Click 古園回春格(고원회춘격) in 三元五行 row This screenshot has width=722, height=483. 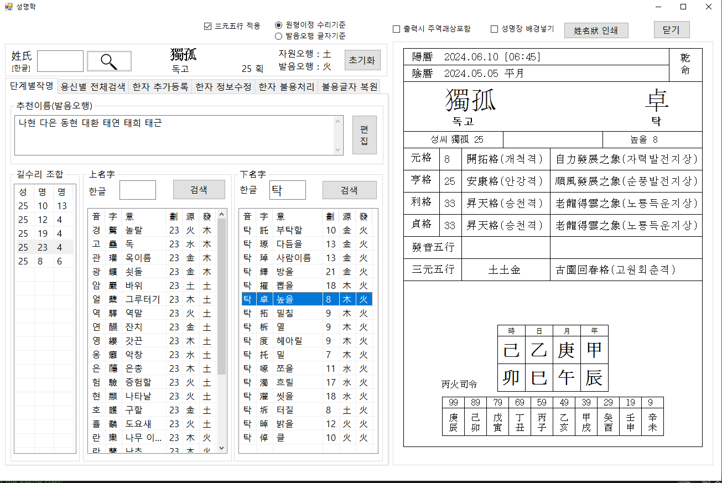(626, 269)
